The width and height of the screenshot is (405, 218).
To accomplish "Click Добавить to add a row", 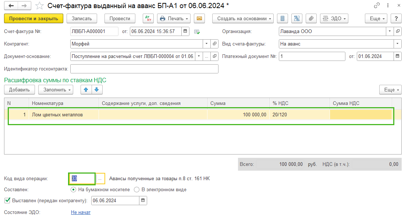I will [x=19, y=90].
